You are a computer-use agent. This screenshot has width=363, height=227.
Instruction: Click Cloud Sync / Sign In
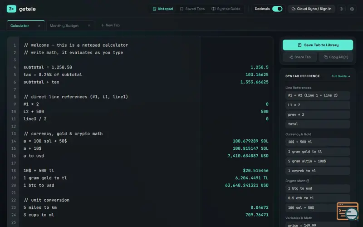(311, 9)
